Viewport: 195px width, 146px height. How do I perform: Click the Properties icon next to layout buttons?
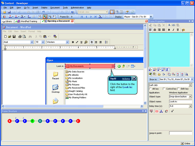[127, 12]
